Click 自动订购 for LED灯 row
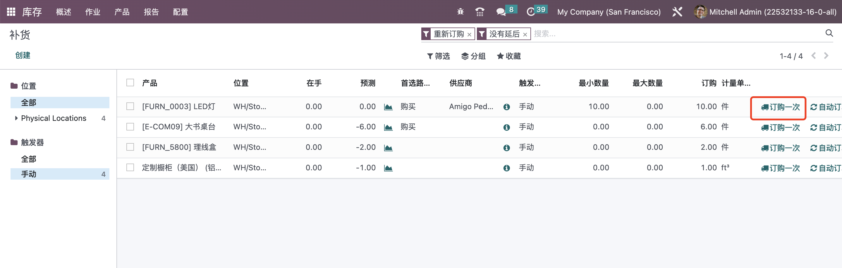842x268 pixels. 826,107
